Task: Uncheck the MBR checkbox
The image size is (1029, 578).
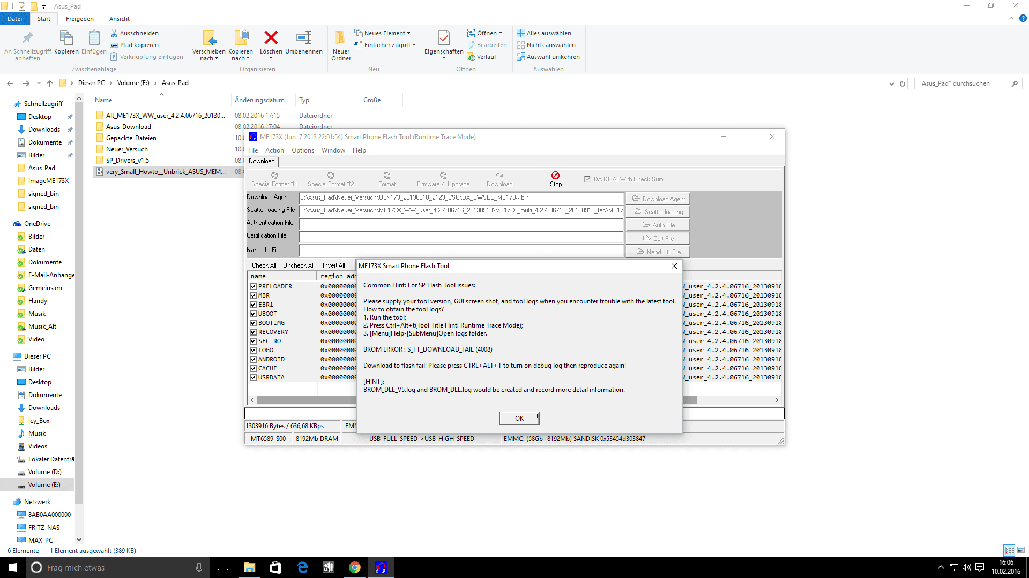Action: click(x=253, y=295)
